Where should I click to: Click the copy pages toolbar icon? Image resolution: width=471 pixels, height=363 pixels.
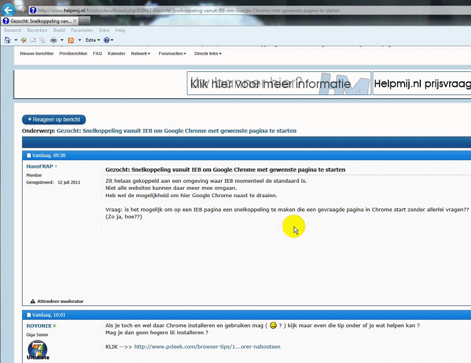(x=43, y=40)
